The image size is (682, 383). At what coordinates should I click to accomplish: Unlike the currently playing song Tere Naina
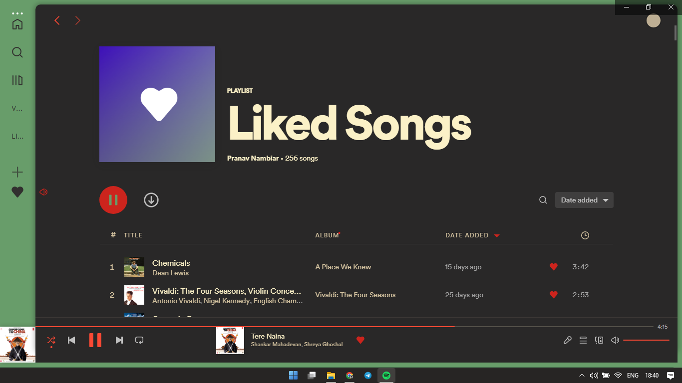(360, 340)
